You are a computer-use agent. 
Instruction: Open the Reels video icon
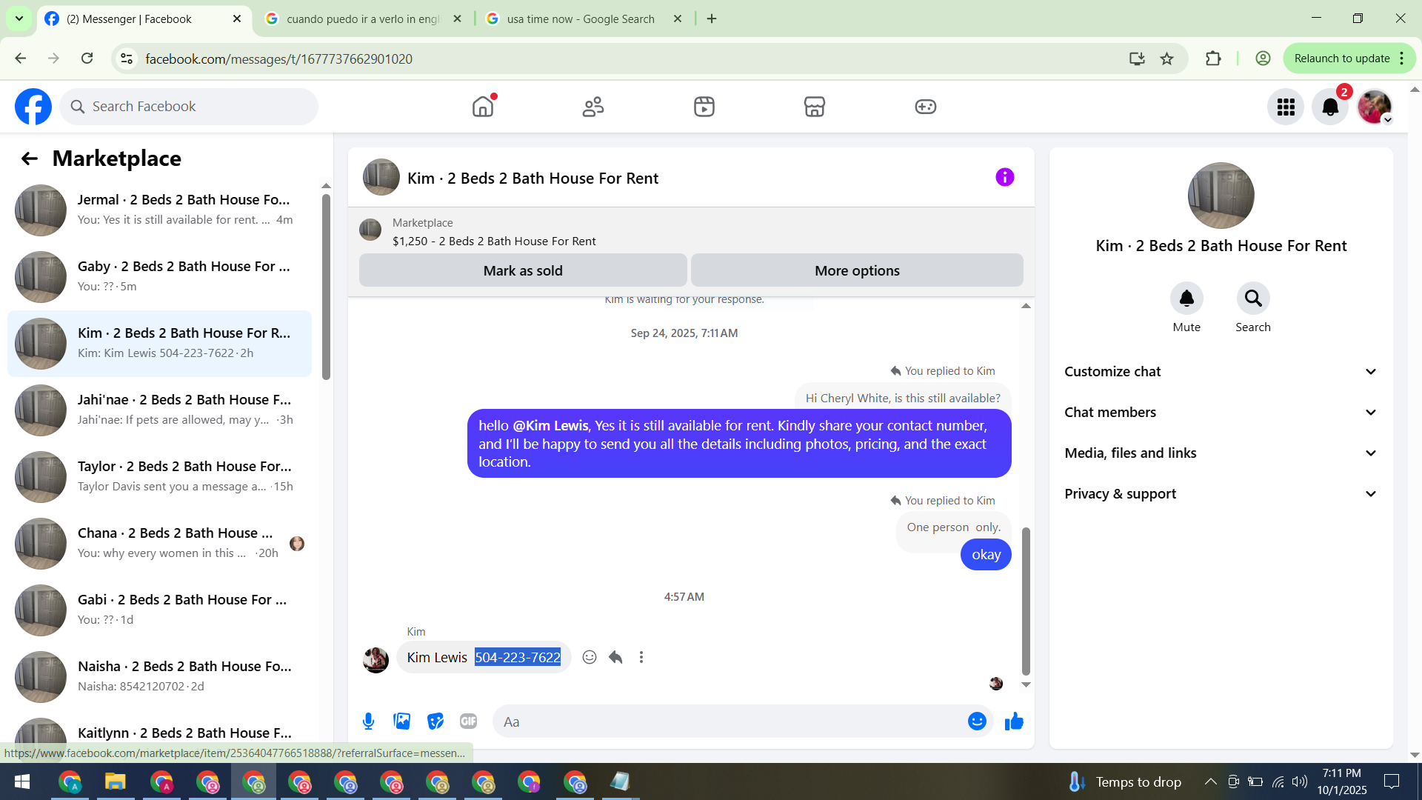pos(704,107)
